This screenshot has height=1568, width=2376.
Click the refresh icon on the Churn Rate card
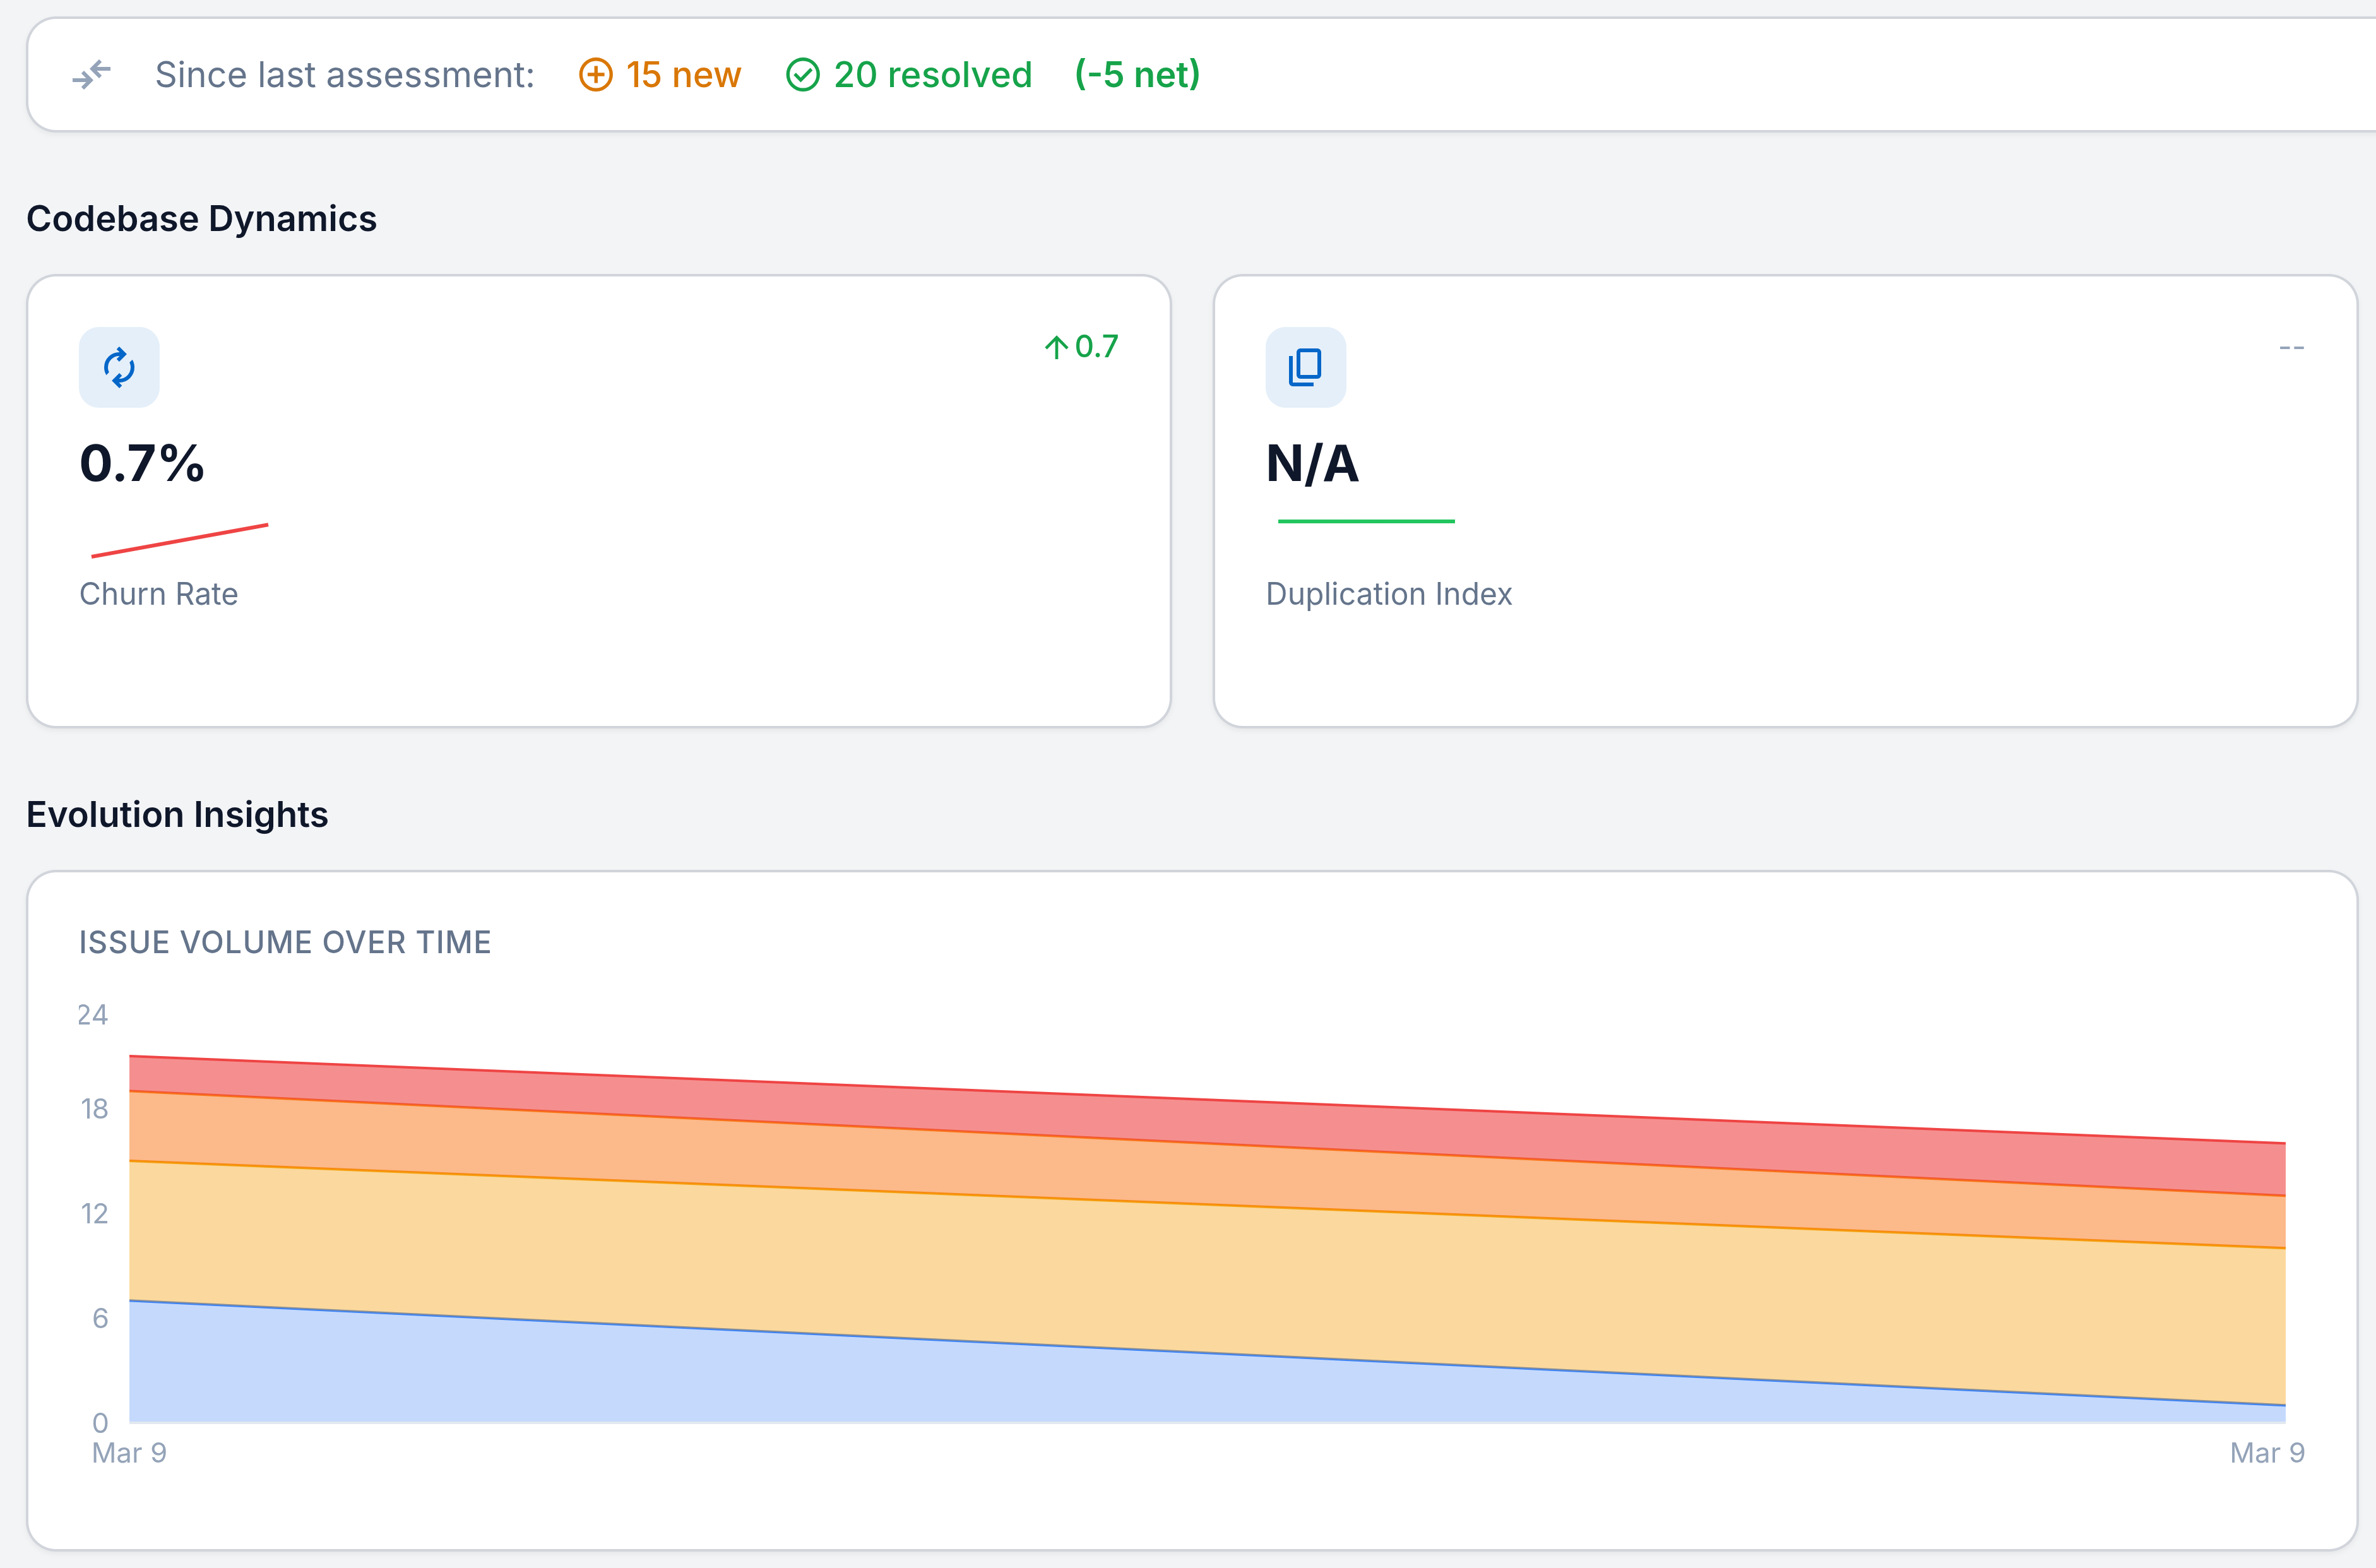point(119,367)
